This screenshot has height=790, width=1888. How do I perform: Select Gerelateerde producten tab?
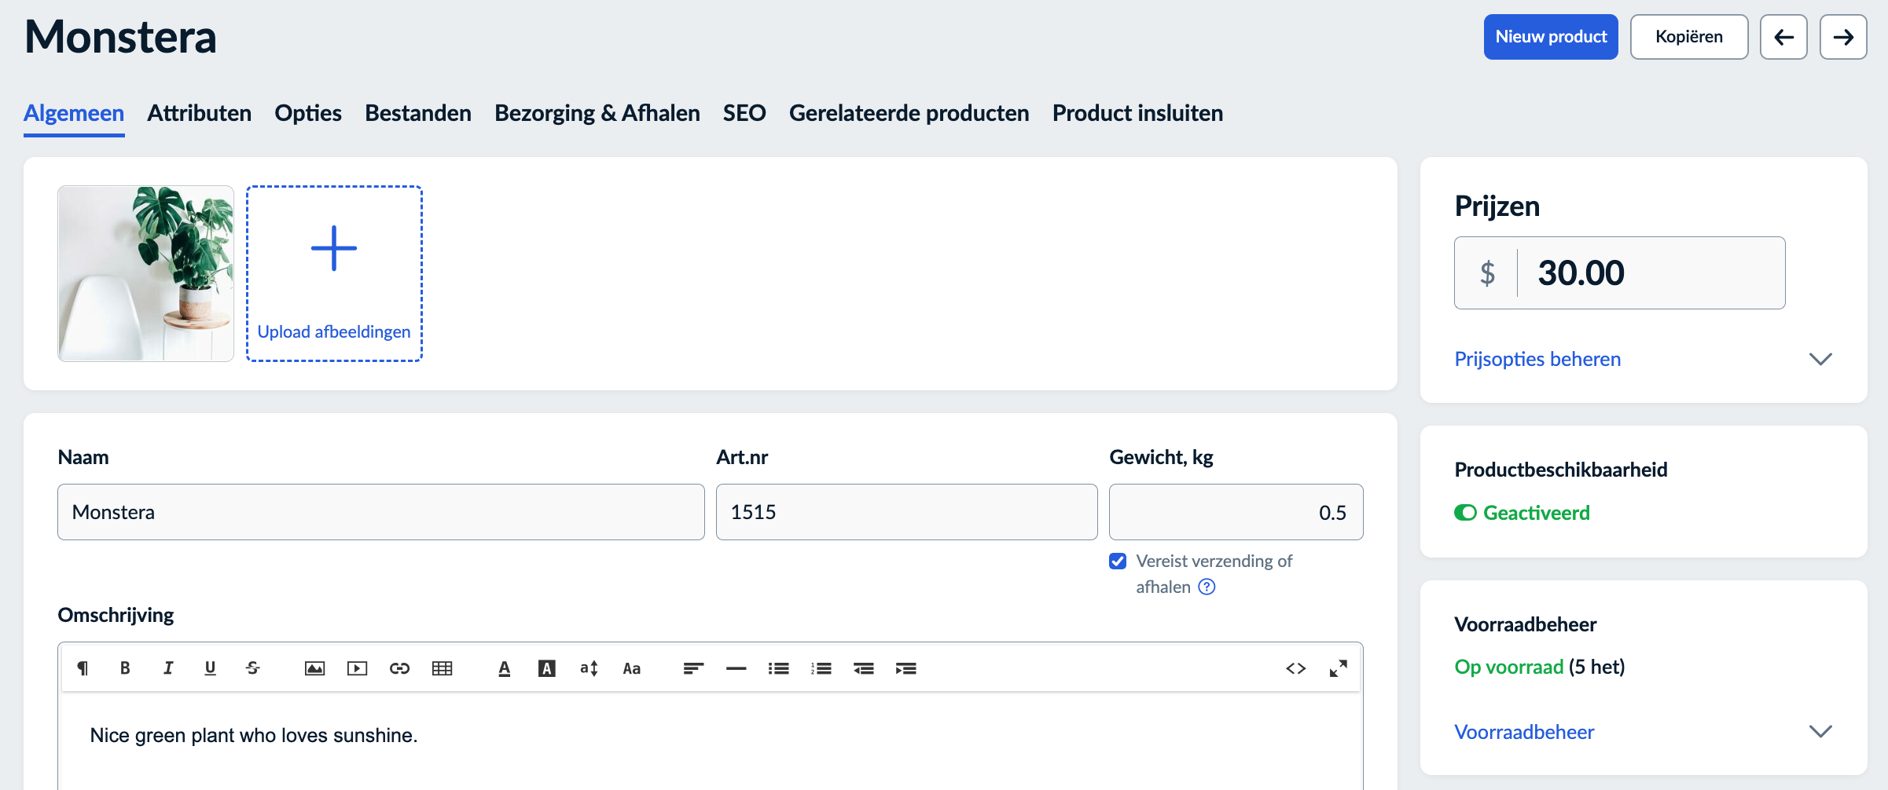point(909,113)
